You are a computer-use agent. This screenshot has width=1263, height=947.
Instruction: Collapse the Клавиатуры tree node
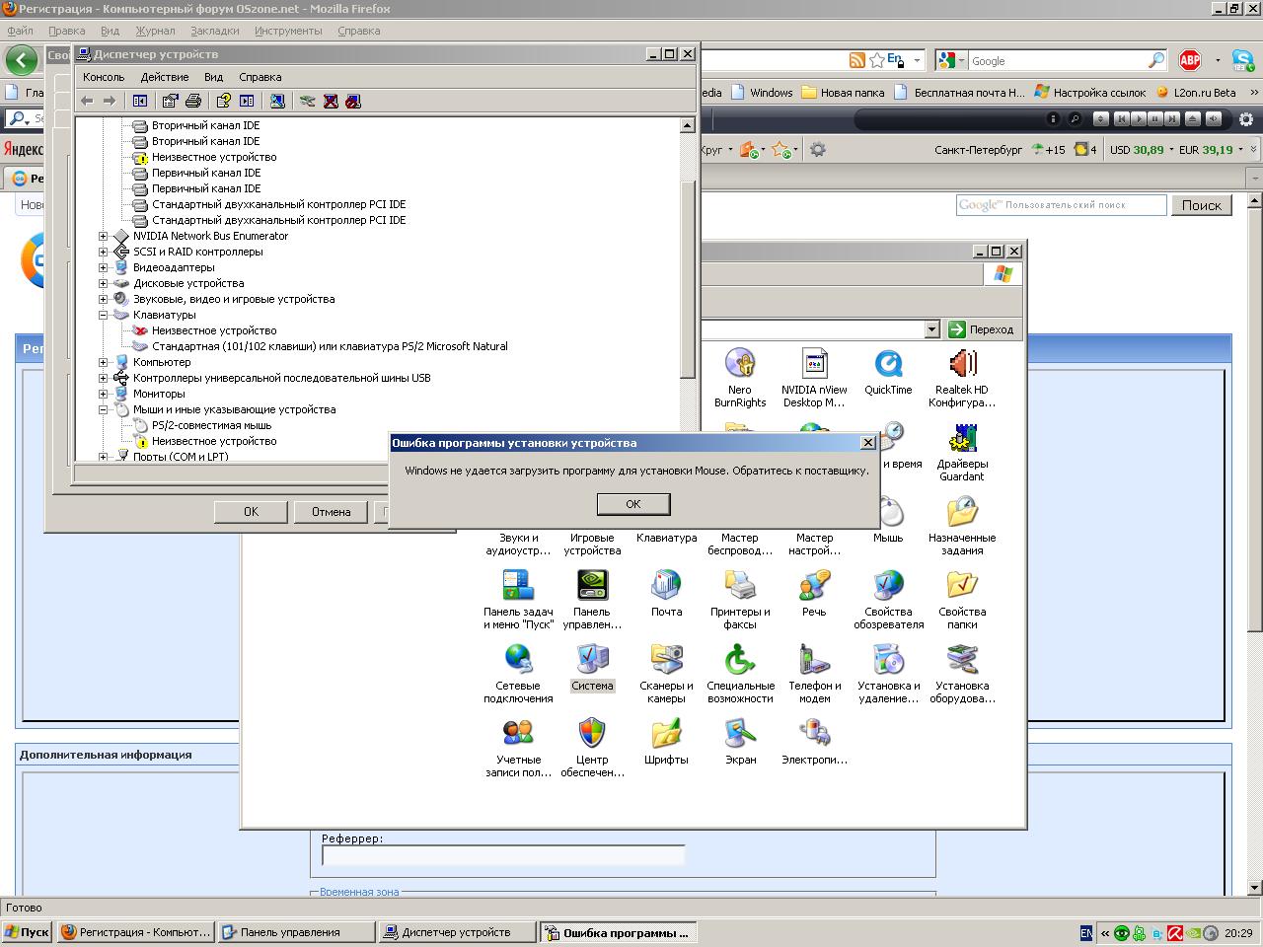click(x=104, y=315)
